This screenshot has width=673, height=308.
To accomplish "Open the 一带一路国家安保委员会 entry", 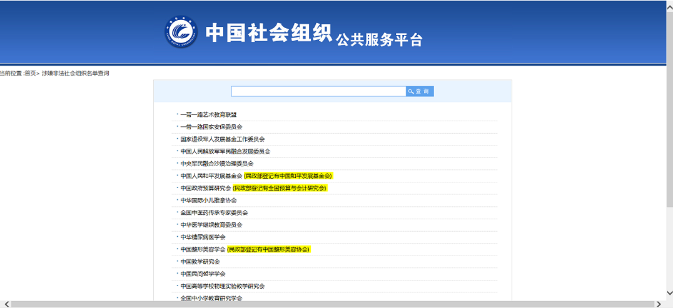I will click(211, 127).
